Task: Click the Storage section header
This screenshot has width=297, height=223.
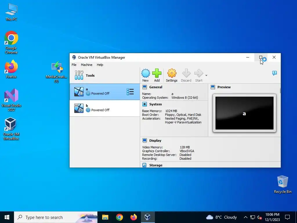Action: [x=156, y=165]
